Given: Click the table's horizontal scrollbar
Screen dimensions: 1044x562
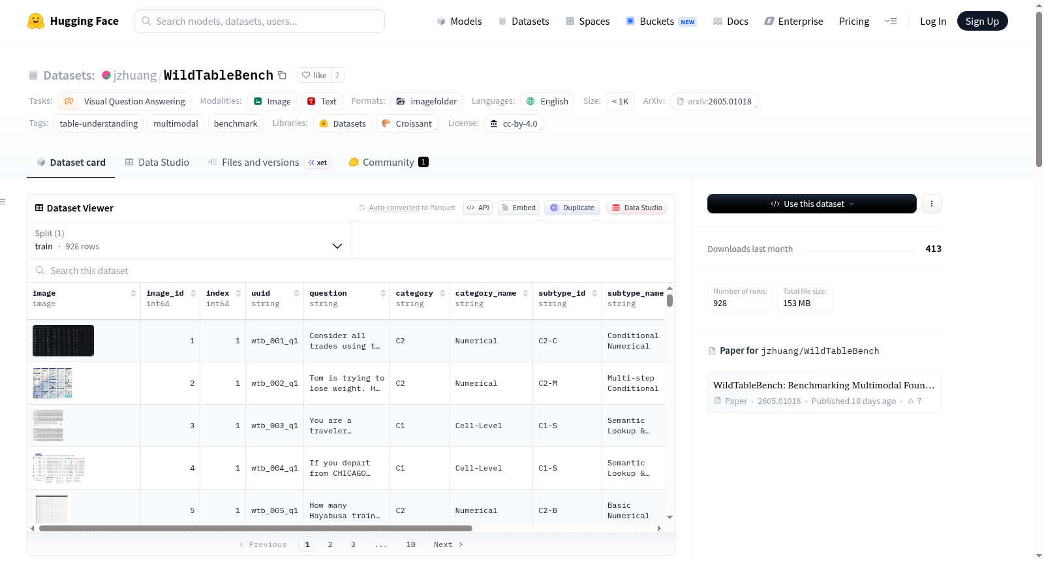Looking at the screenshot, I should 256,528.
